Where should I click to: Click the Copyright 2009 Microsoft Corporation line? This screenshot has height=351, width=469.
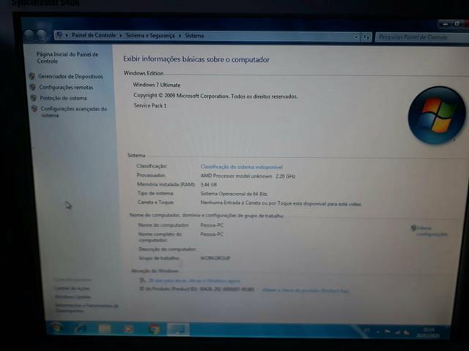point(215,96)
